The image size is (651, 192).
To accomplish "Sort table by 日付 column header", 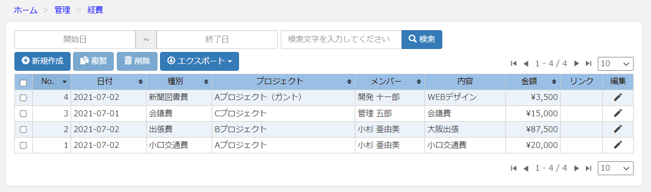I will [108, 82].
